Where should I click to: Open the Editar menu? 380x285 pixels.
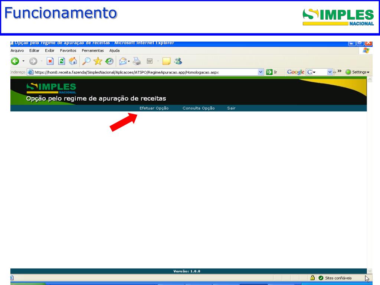(34, 50)
